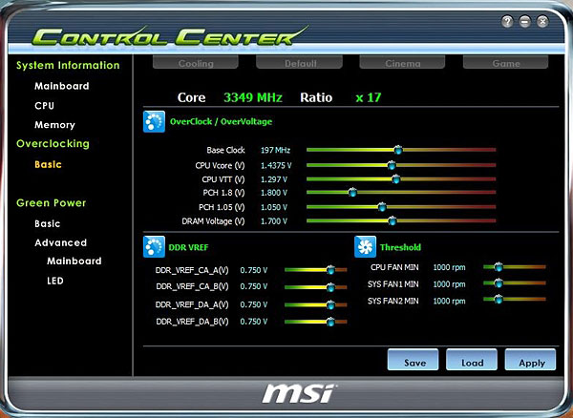Click the DDR VREF heading text
This screenshot has height=418, width=573.
(x=188, y=247)
